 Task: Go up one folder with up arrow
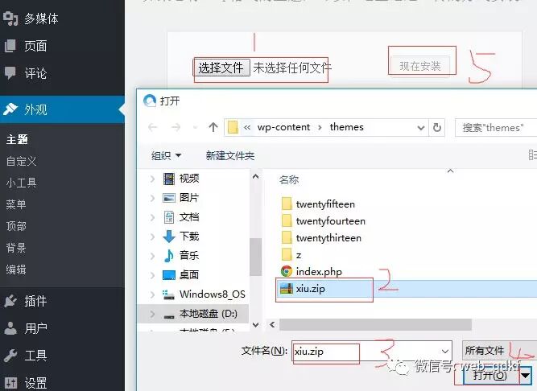213,127
